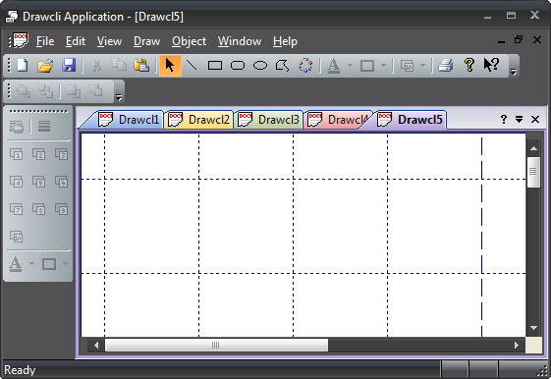Open the Edit menu

[x=76, y=41]
